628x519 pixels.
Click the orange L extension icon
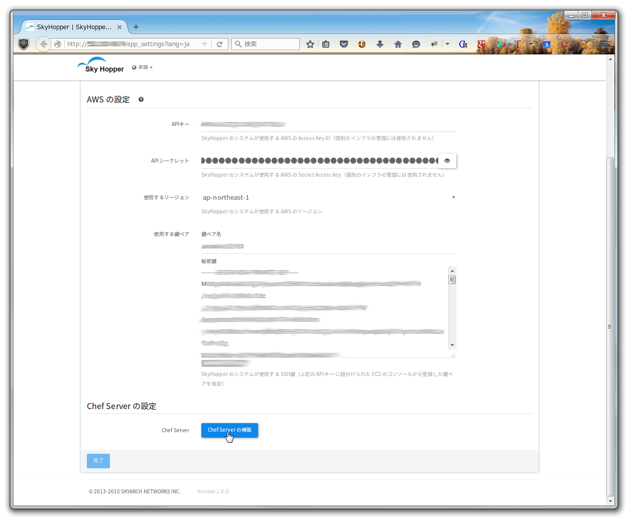coord(362,44)
